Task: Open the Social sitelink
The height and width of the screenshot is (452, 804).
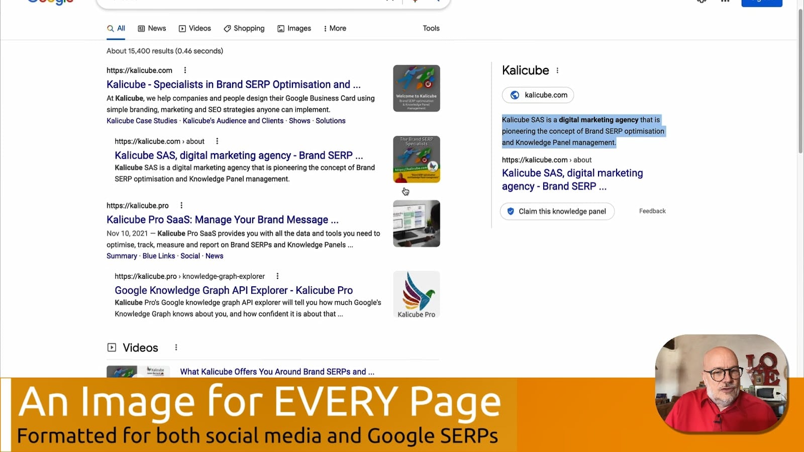Action: pos(190,256)
